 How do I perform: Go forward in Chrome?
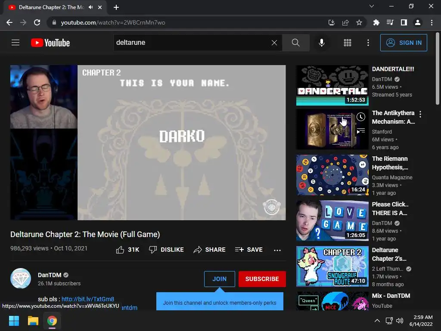pos(23,22)
